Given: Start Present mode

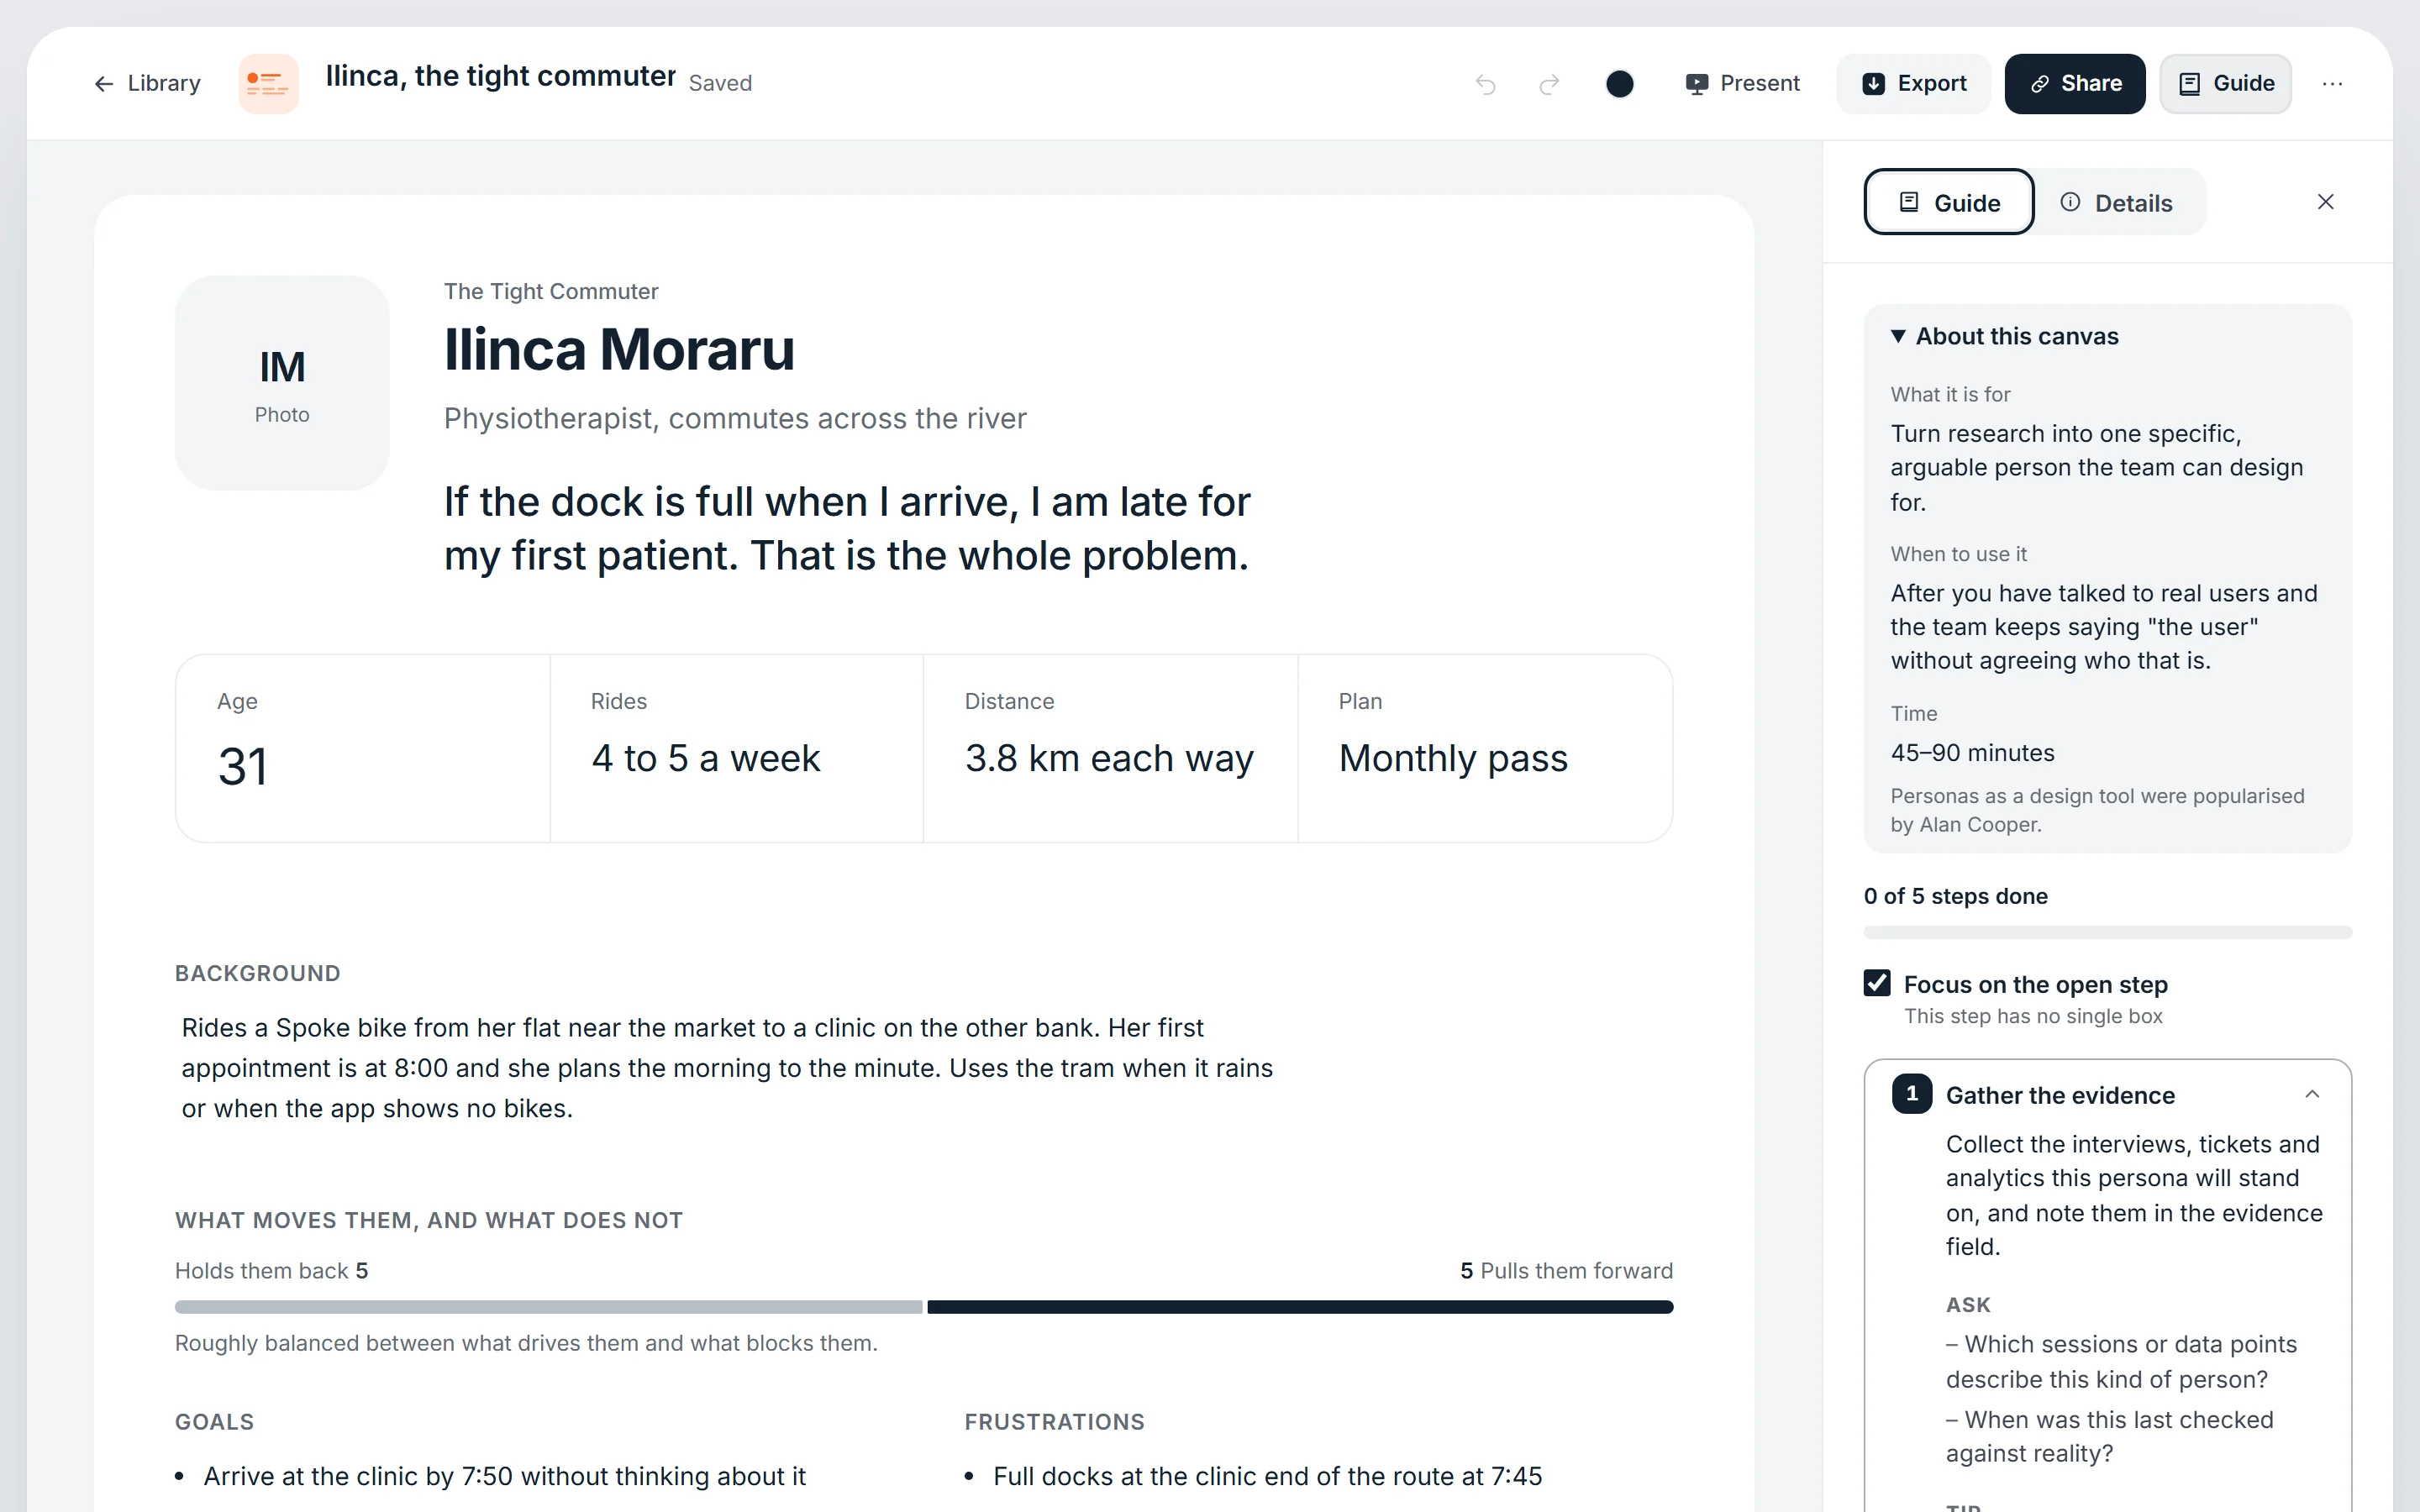Looking at the screenshot, I should [x=1742, y=84].
